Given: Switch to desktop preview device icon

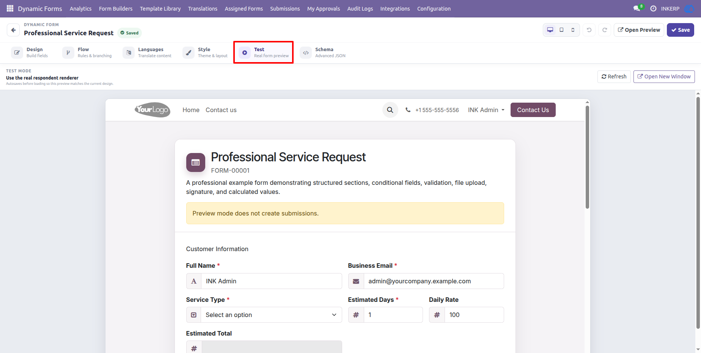Looking at the screenshot, I should click(550, 30).
